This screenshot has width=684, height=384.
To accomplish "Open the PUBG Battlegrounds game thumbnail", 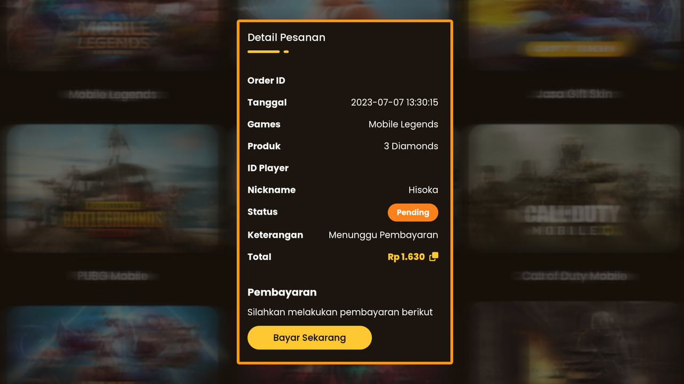I will point(113,188).
